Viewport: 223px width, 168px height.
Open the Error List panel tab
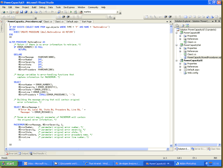click(x=12, y=153)
